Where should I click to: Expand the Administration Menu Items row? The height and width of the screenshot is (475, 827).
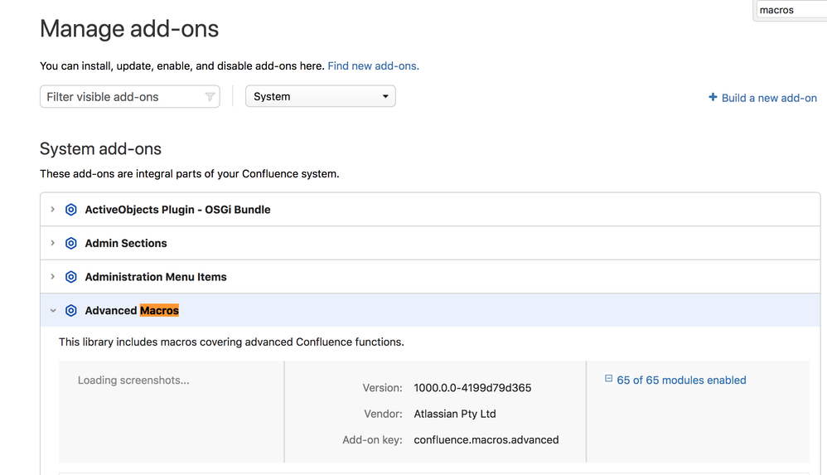pos(53,277)
